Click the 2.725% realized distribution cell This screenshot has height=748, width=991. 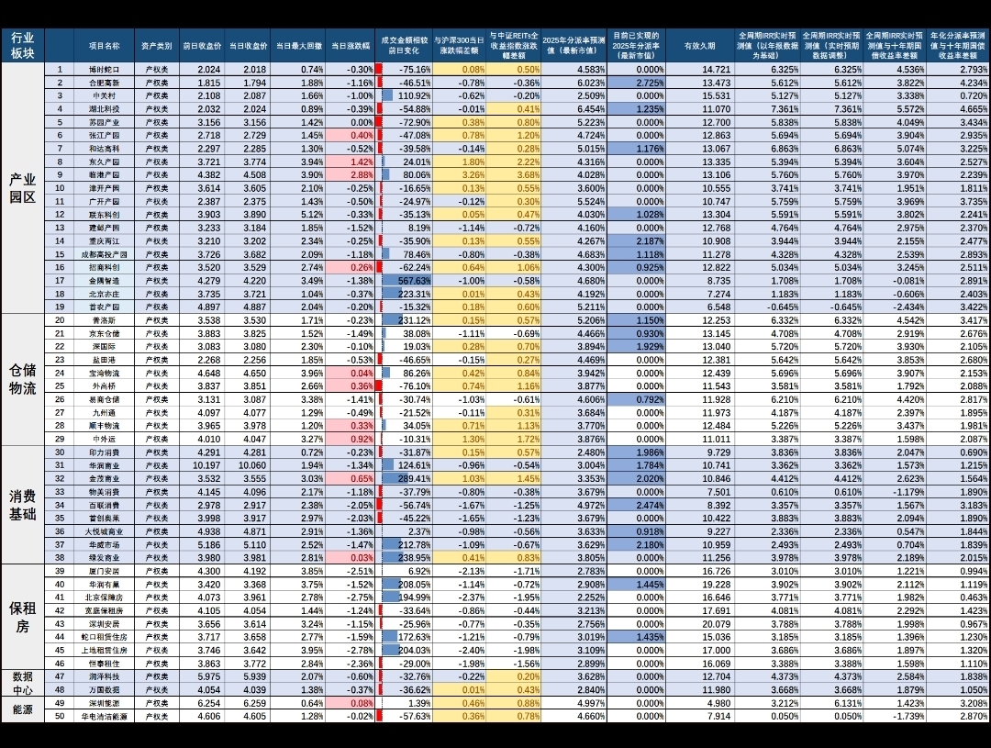tap(636, 83)
